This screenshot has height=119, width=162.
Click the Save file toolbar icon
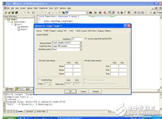pyautogui.click(x=13, y=12)
